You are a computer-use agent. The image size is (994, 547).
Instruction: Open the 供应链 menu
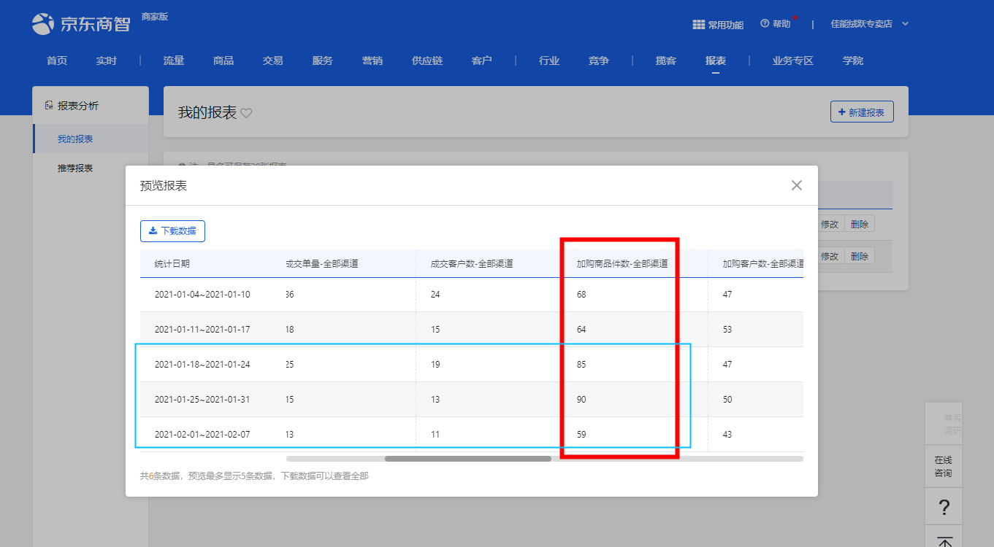[x=427, y=61]
